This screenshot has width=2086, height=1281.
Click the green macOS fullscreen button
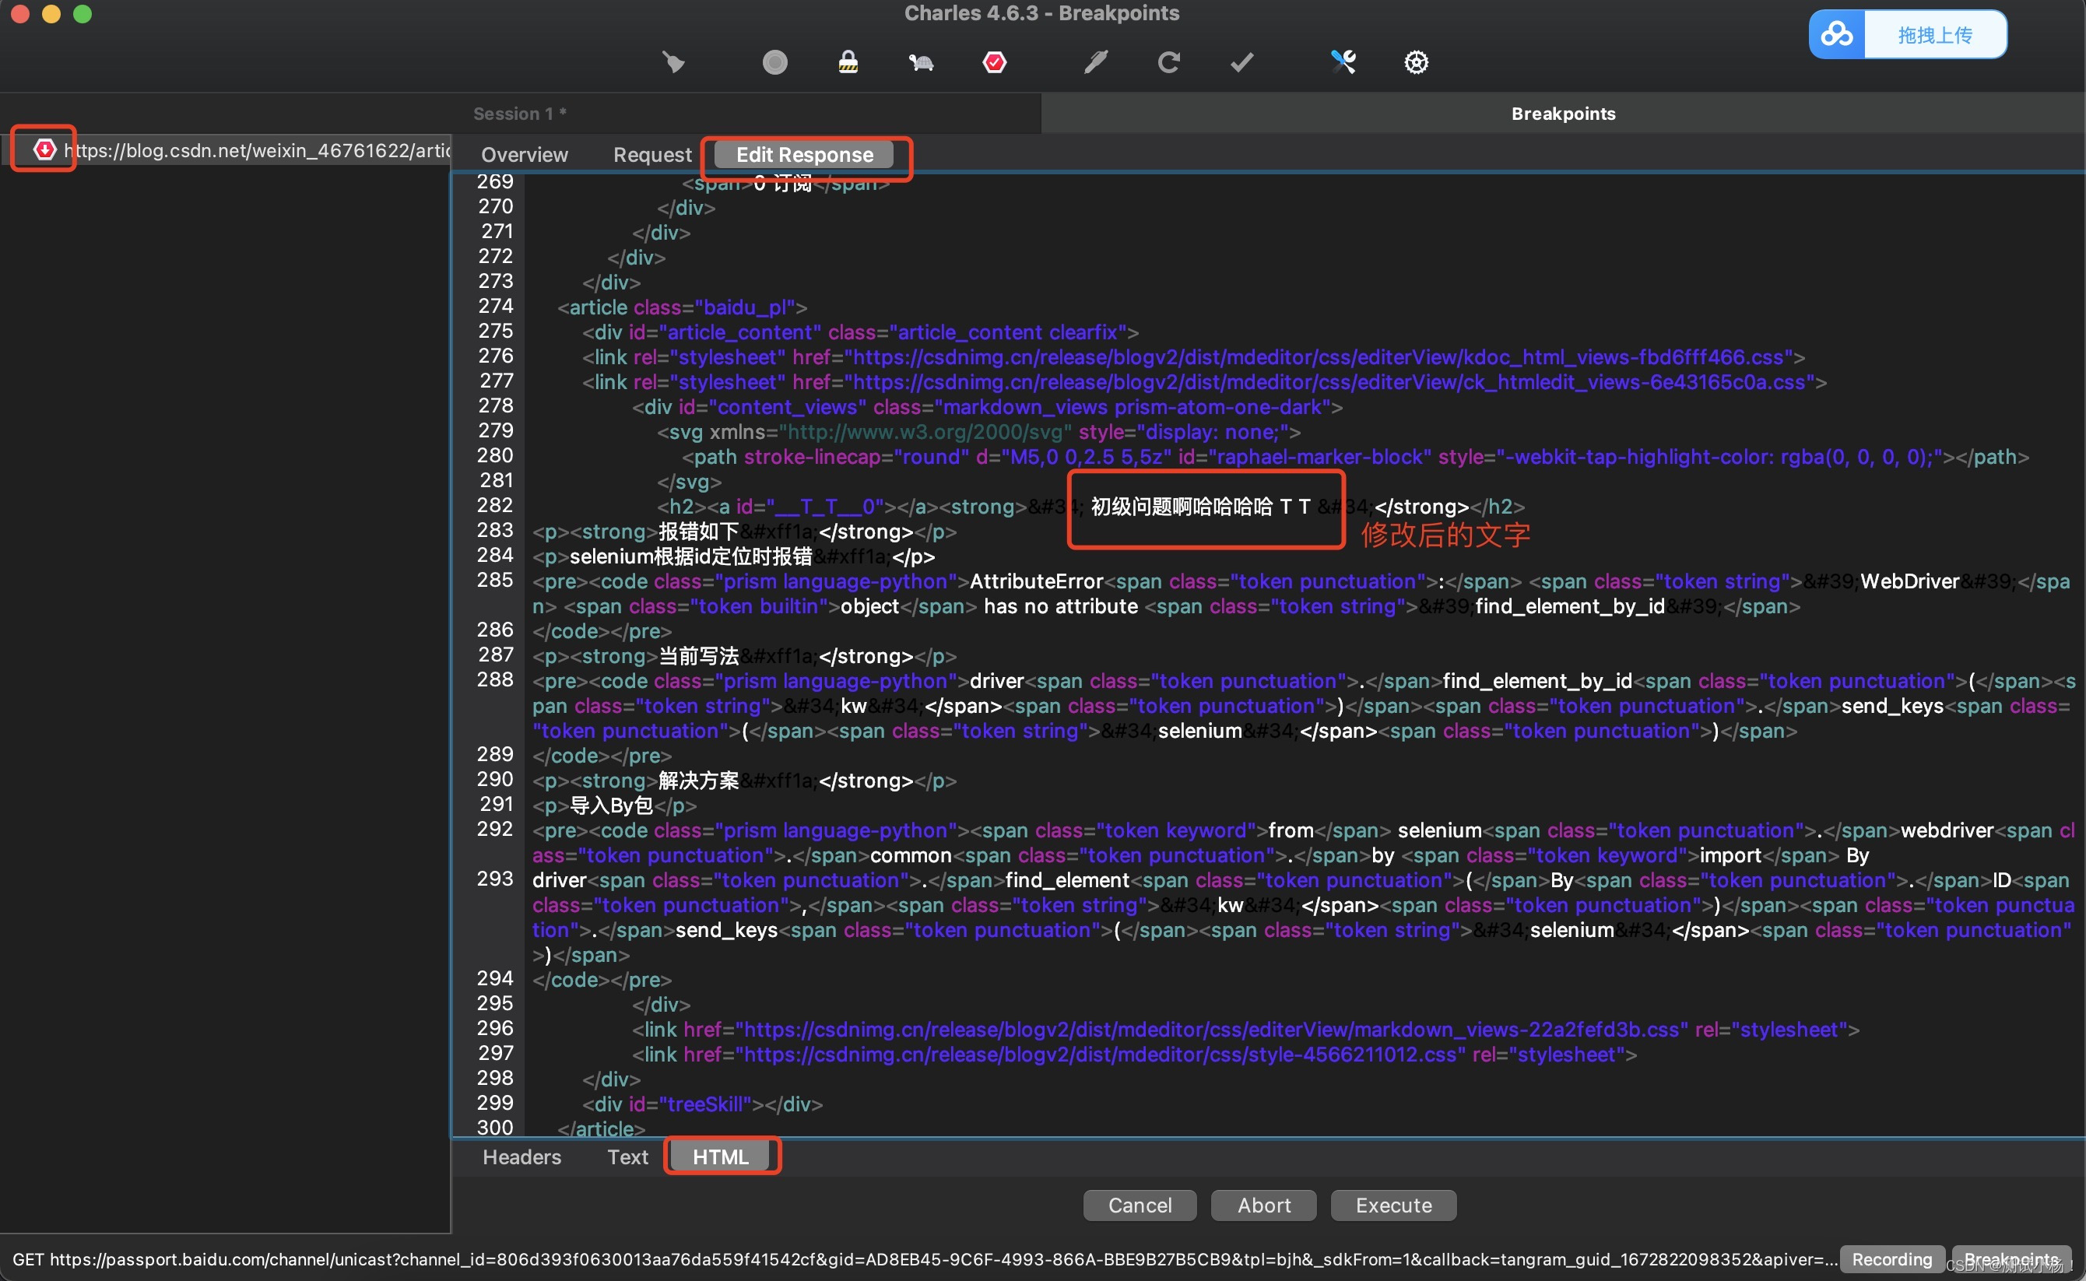pos(83,13)
